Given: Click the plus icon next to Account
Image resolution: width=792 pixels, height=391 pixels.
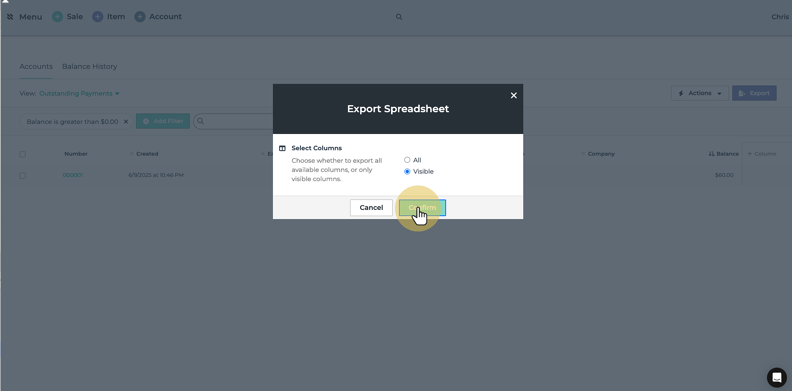Looking at the screenshot, I should coord(140,17).
